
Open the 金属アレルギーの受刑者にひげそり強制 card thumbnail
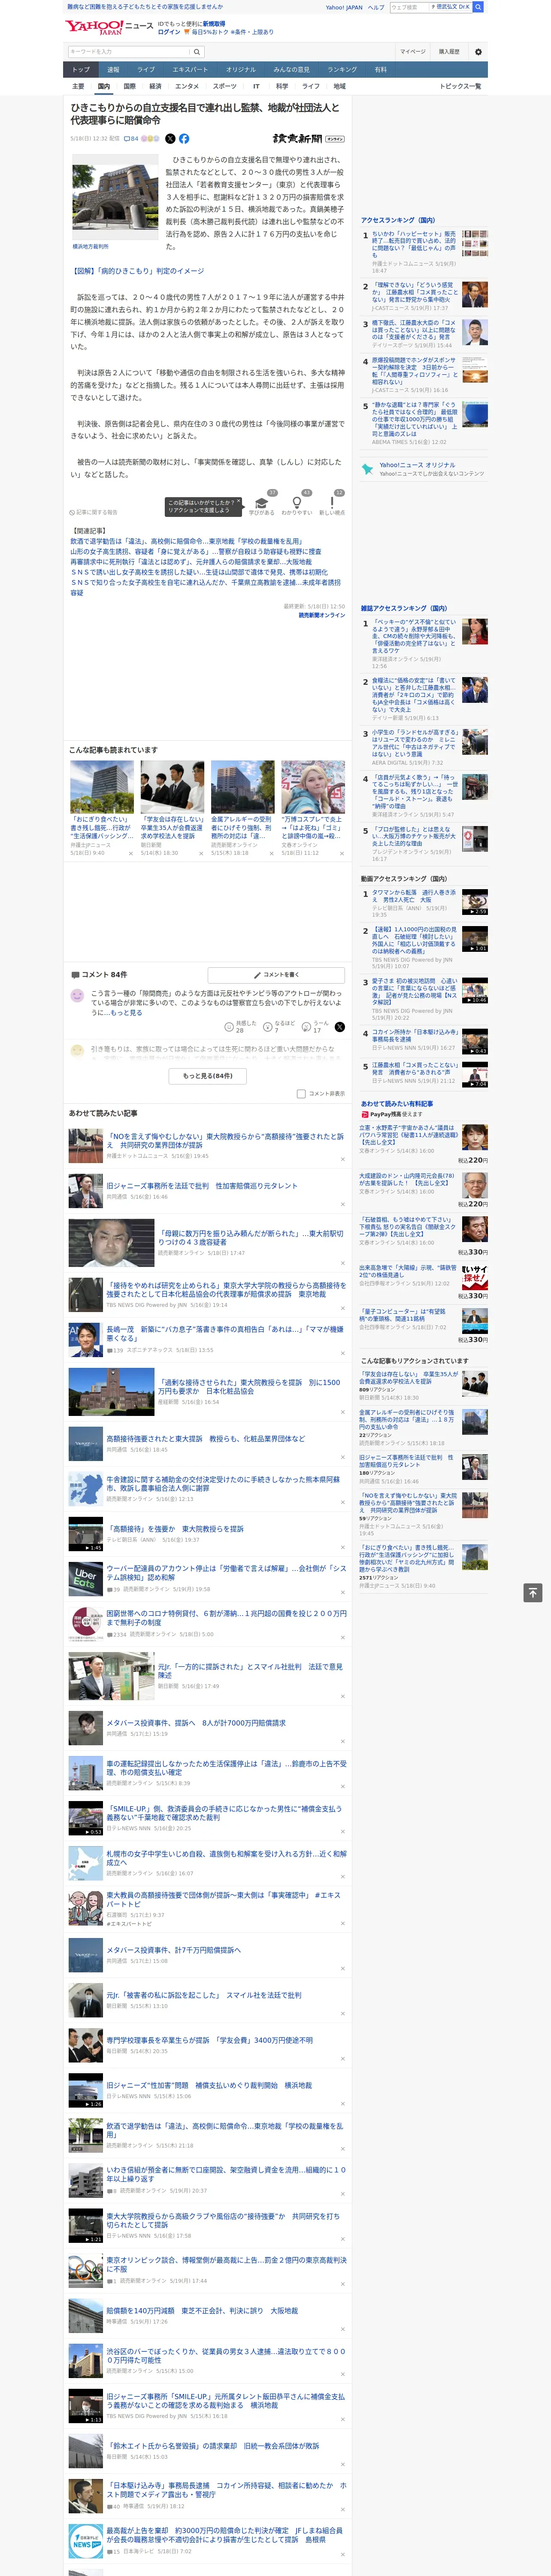click(x=242, y=787)
